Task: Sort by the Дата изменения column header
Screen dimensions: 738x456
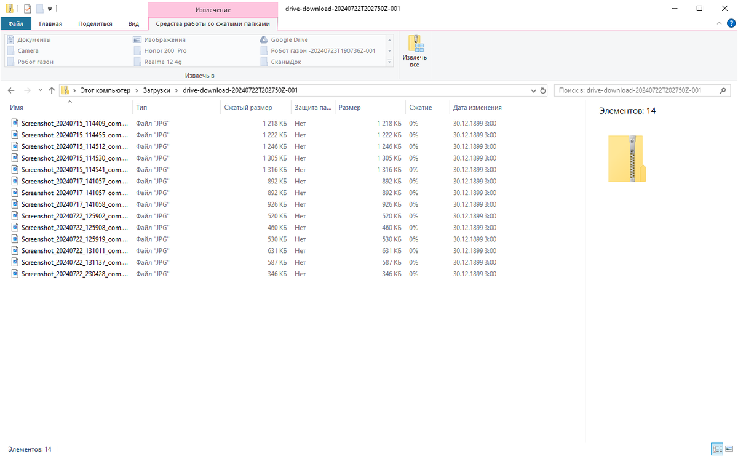Action: click(x=493, y=107)
